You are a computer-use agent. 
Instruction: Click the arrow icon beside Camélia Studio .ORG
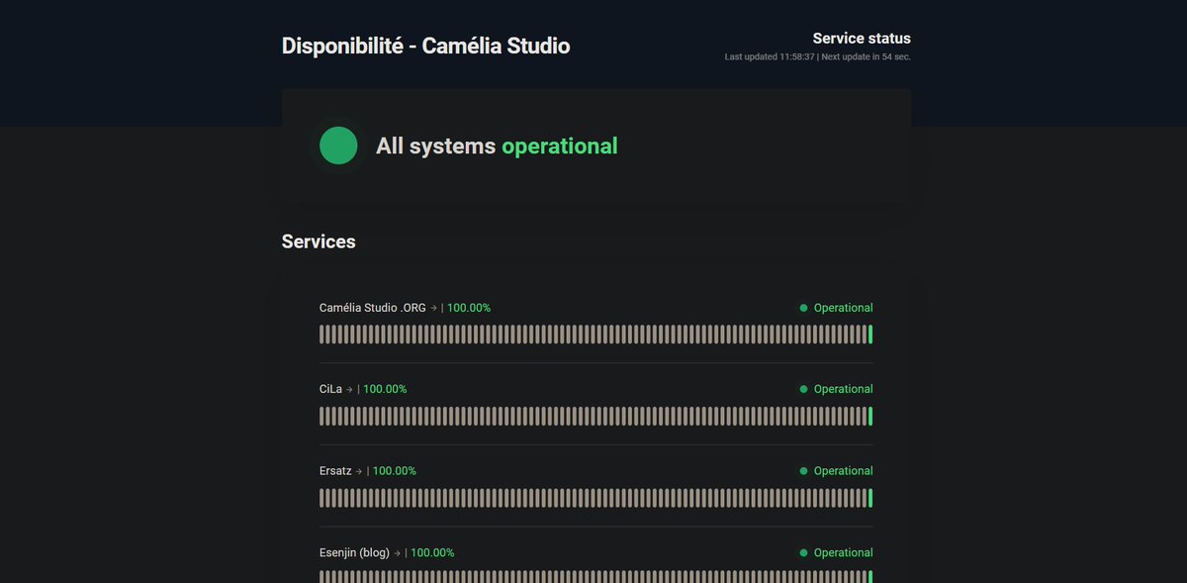point(433,308)
